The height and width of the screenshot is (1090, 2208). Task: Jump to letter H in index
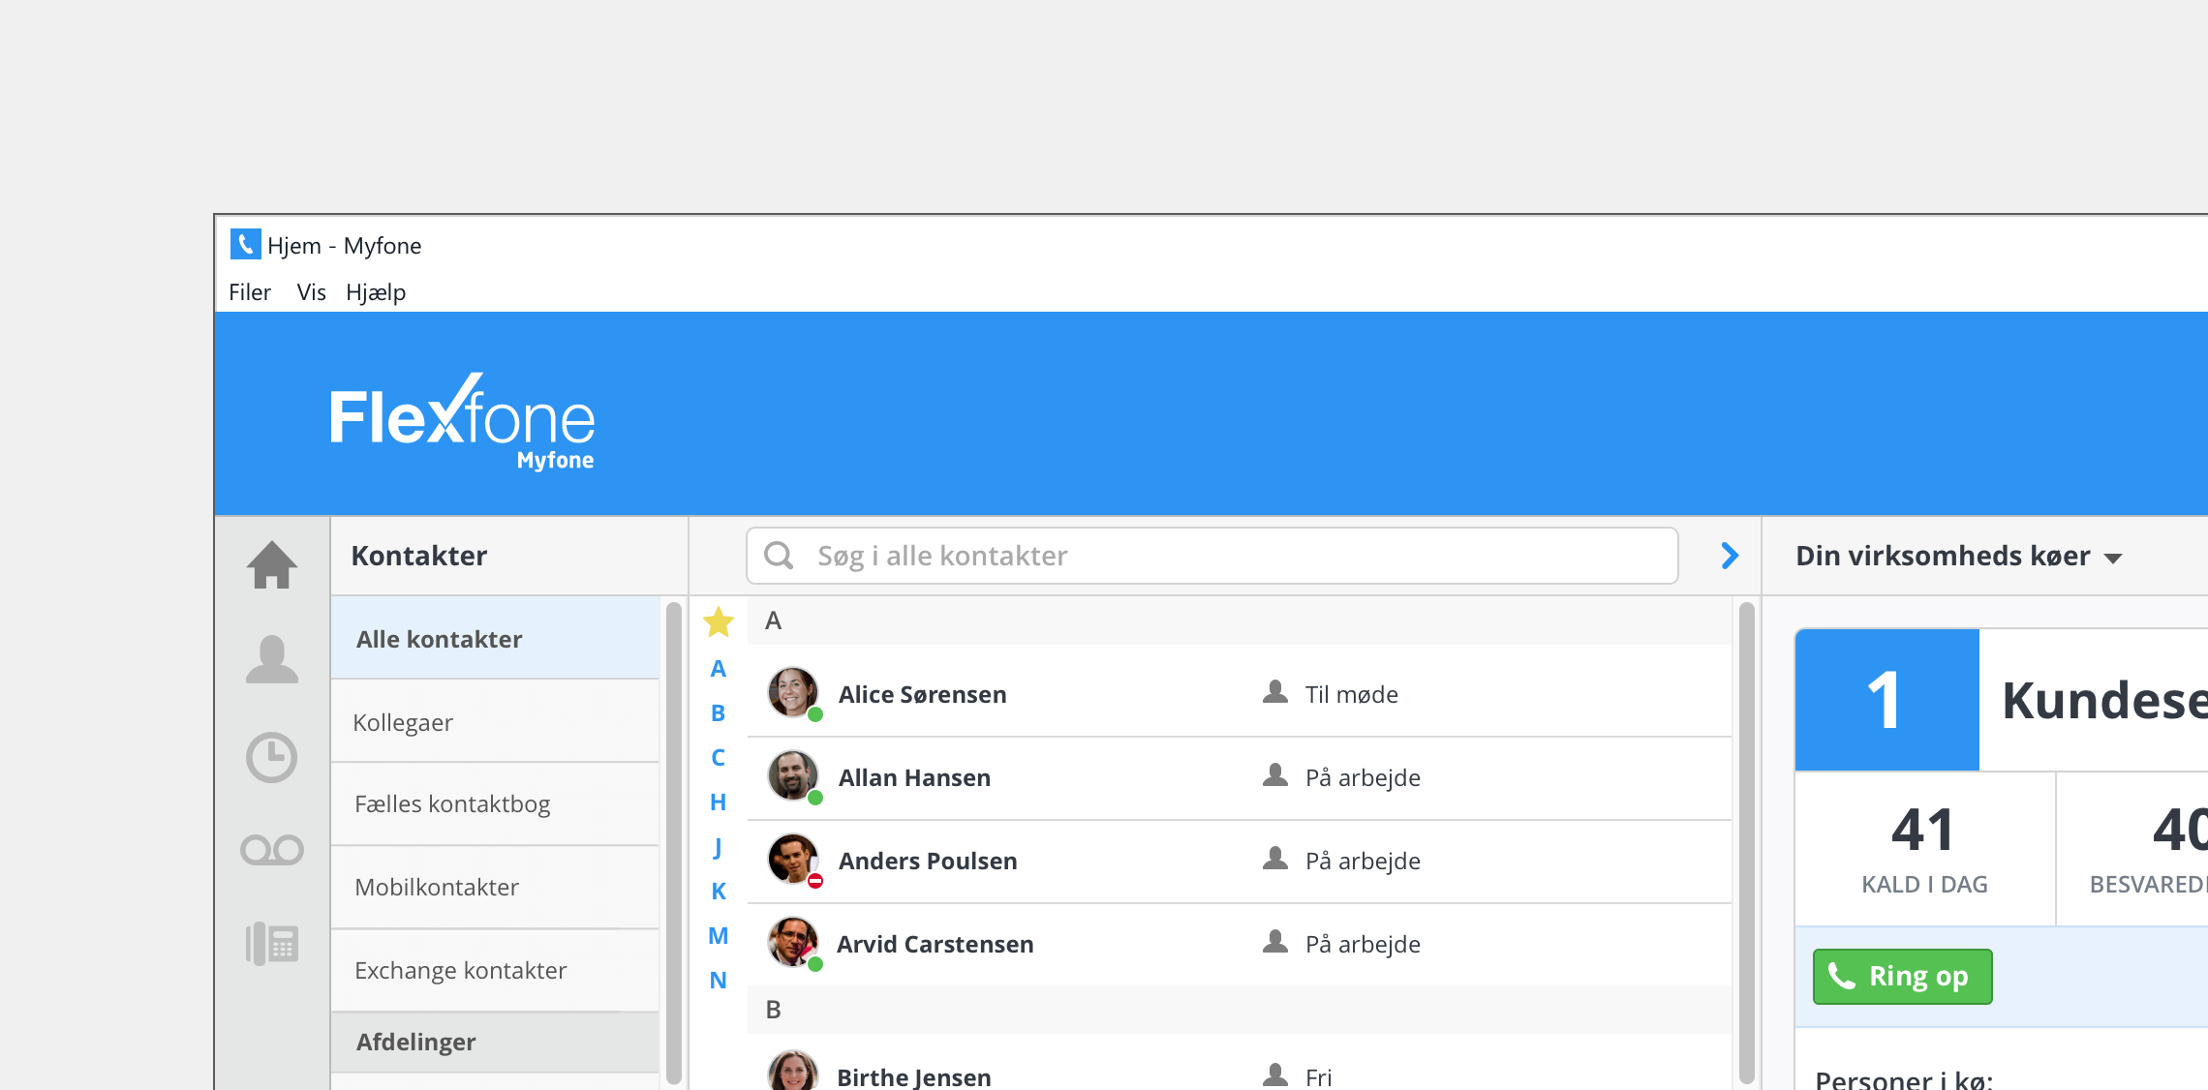[x=718, y=802]
